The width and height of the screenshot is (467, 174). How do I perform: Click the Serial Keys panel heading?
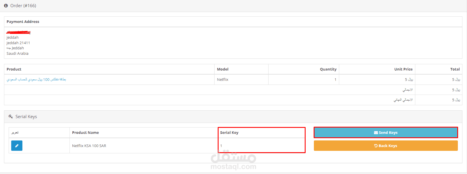[x=26, y=116]
